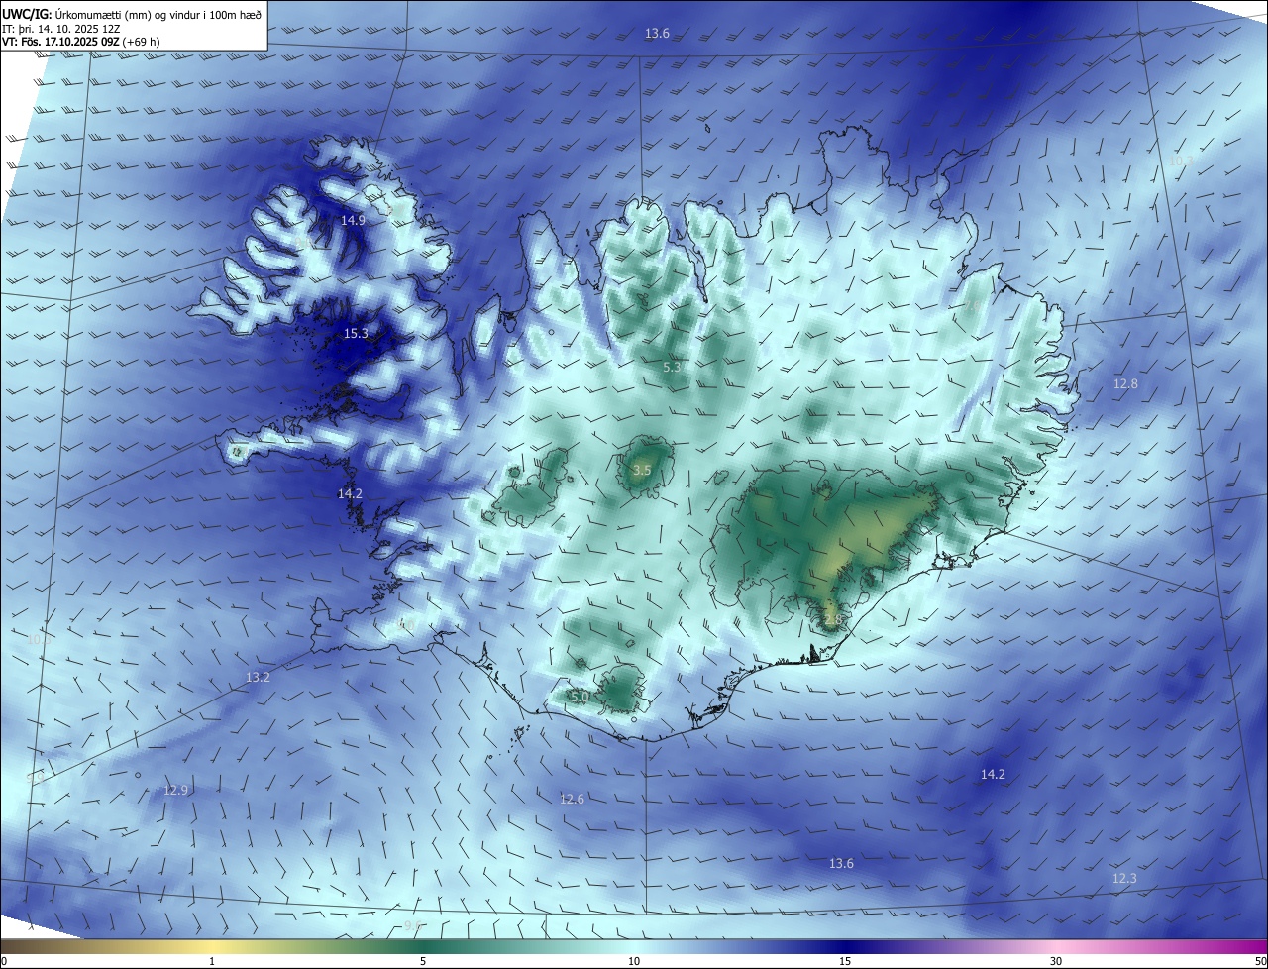This screenshot has width=1268, height=969.
Task: Click the 5.0 value near the south glacier
Action: 581,697
